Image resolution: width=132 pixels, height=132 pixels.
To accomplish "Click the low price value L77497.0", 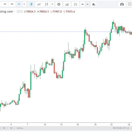I will tap(56, 12).
